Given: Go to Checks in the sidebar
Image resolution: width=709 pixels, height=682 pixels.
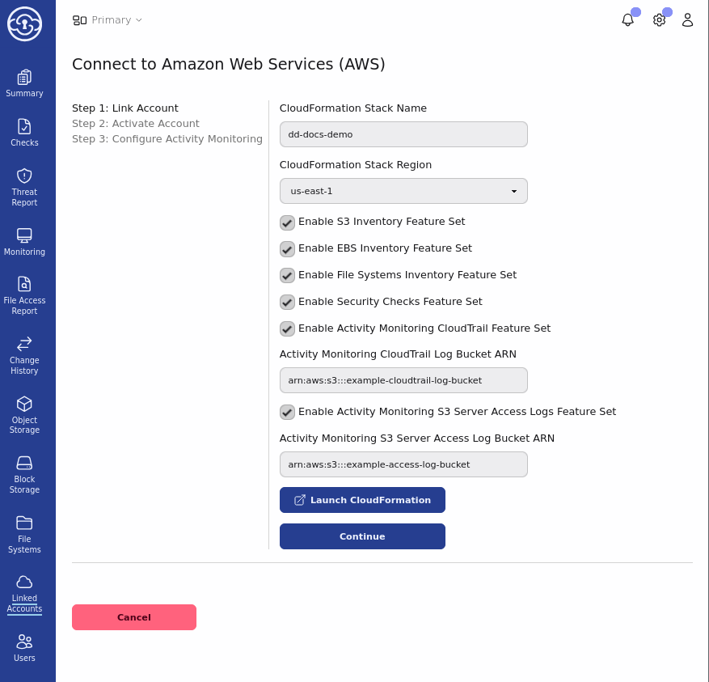Looking at the screenshot, I should click(24, 127).
